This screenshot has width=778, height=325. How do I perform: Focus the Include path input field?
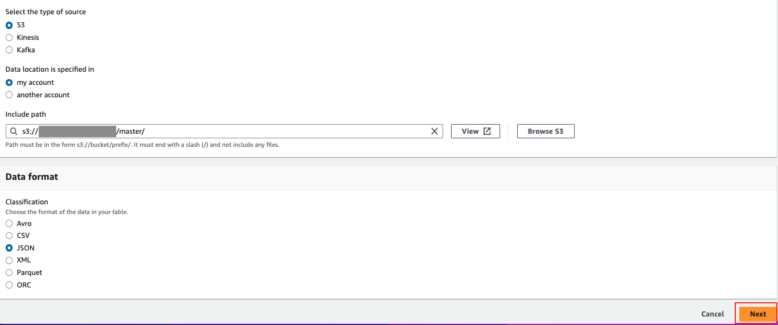224,131
